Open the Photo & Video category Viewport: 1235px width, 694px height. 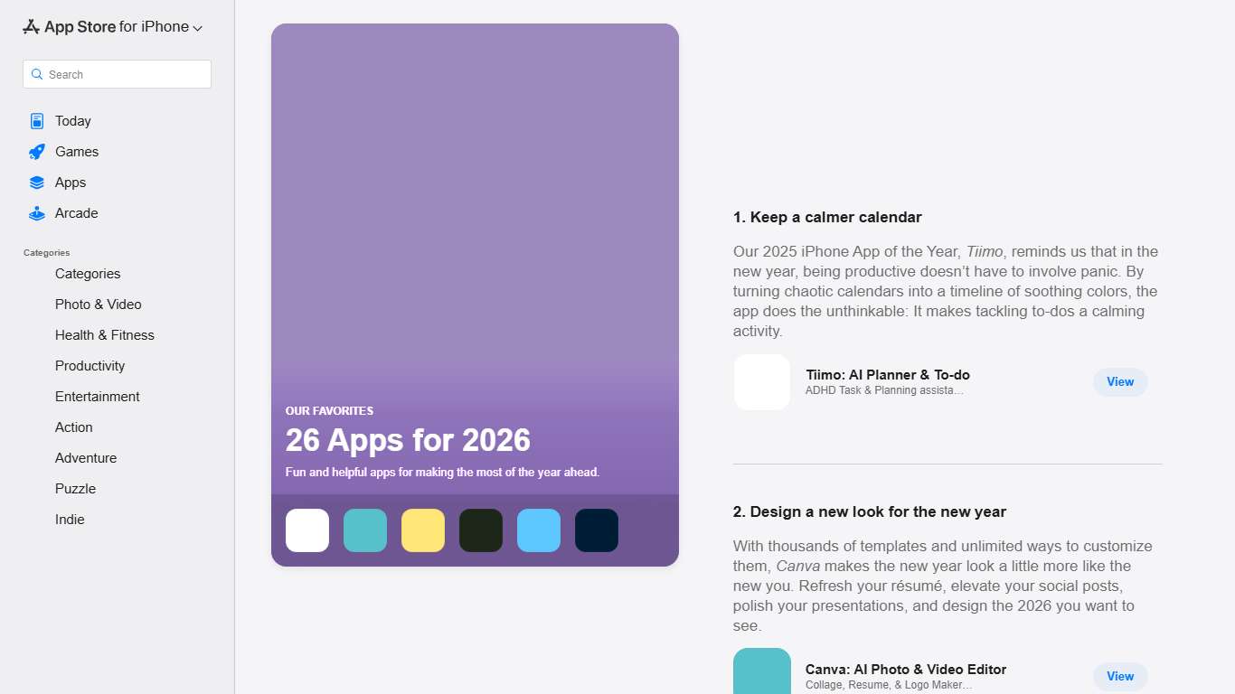[x=98, y=305]
